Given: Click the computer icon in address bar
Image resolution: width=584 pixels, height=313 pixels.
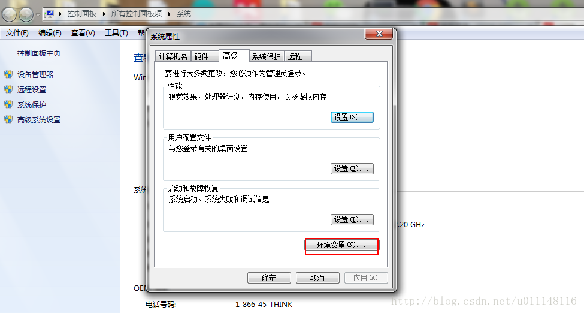Looking at the screenshot, I should [49, 14].
